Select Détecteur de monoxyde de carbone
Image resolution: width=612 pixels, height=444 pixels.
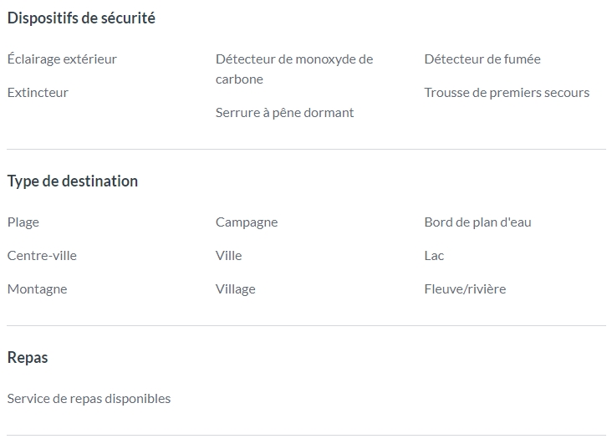point(294,69)
